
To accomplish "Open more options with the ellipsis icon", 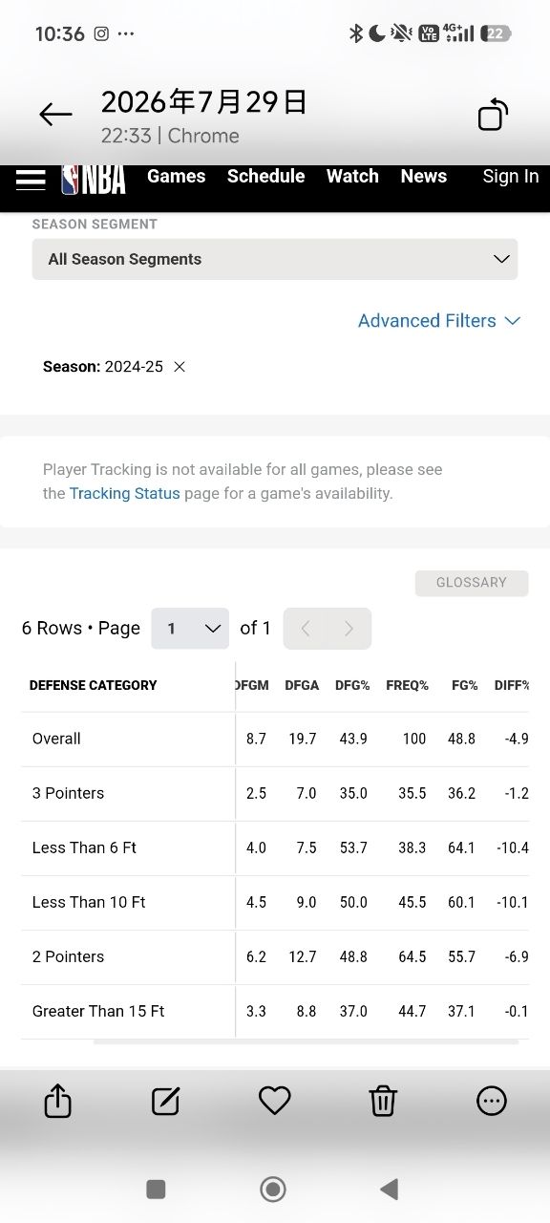I will tap(492, 1101).
